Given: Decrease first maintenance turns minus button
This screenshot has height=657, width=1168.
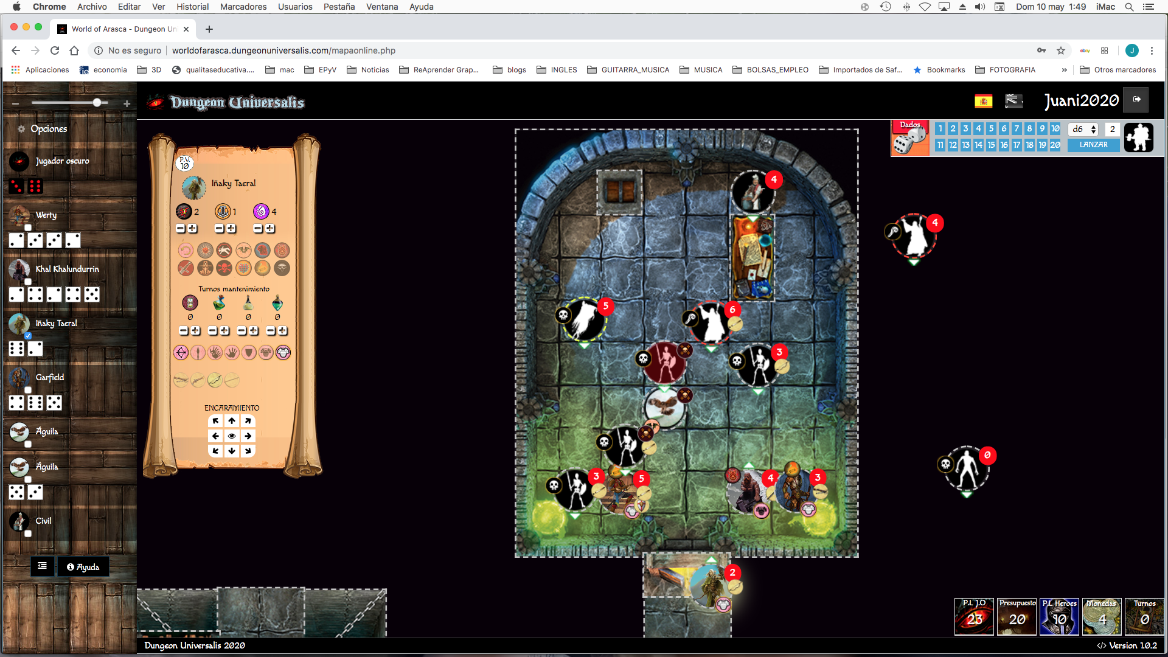Looking at the screenshot, I should click(x=184, y=331).
